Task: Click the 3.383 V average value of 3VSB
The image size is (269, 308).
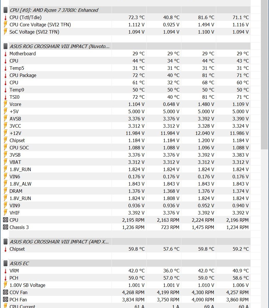Action: coord(241,155)
